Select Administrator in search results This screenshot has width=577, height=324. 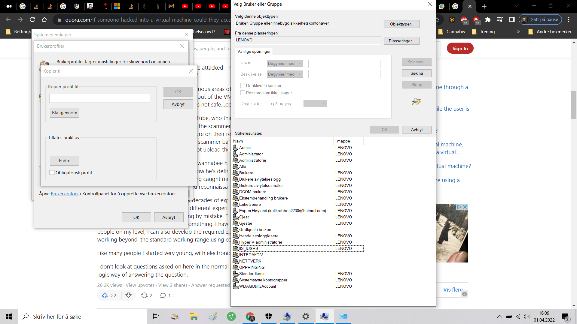click(251, 154)
